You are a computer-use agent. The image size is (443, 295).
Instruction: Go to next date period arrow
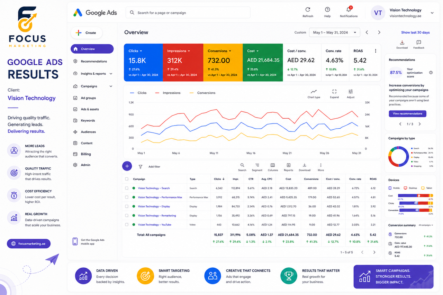pos(379,33)
